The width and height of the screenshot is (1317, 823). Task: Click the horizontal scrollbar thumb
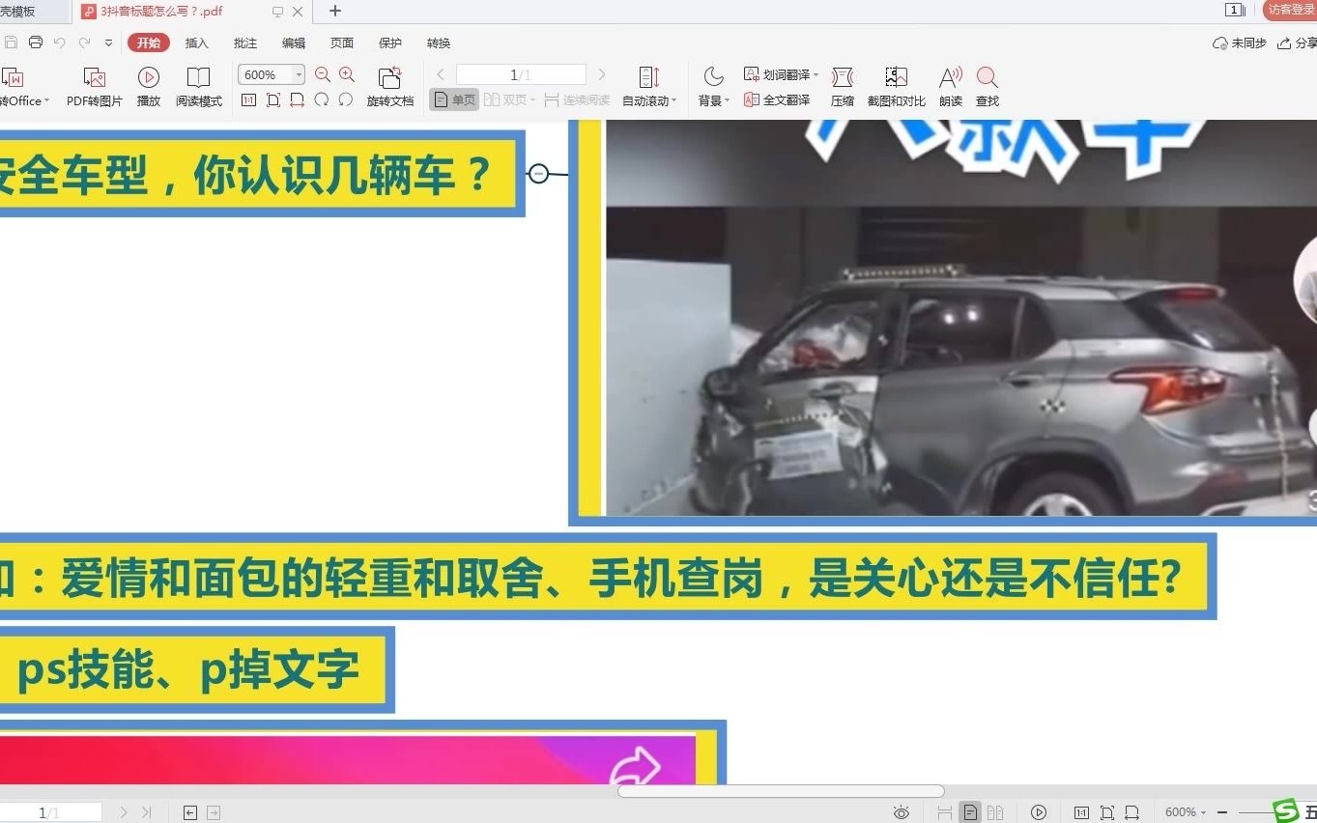(x=781, y=791)
